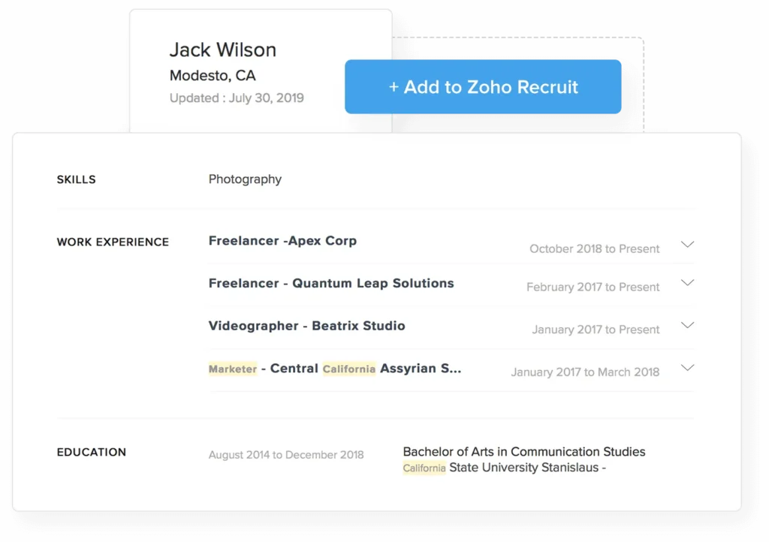Click the highlighted Marketer keyword
The image size is (769, 542).
click(233, 369)
